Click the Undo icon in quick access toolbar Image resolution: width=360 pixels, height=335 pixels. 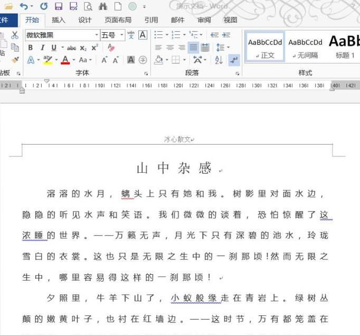click(x=24, y=6)
